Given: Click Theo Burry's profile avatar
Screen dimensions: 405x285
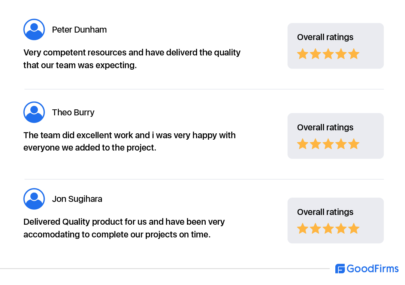Looking at the screenshot, I should pos(34,112).
